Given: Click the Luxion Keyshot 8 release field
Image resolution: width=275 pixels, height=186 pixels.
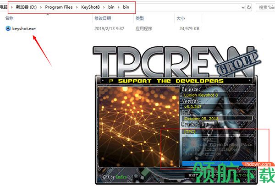Looking at the screenshot, I should [x=217, y=95].
